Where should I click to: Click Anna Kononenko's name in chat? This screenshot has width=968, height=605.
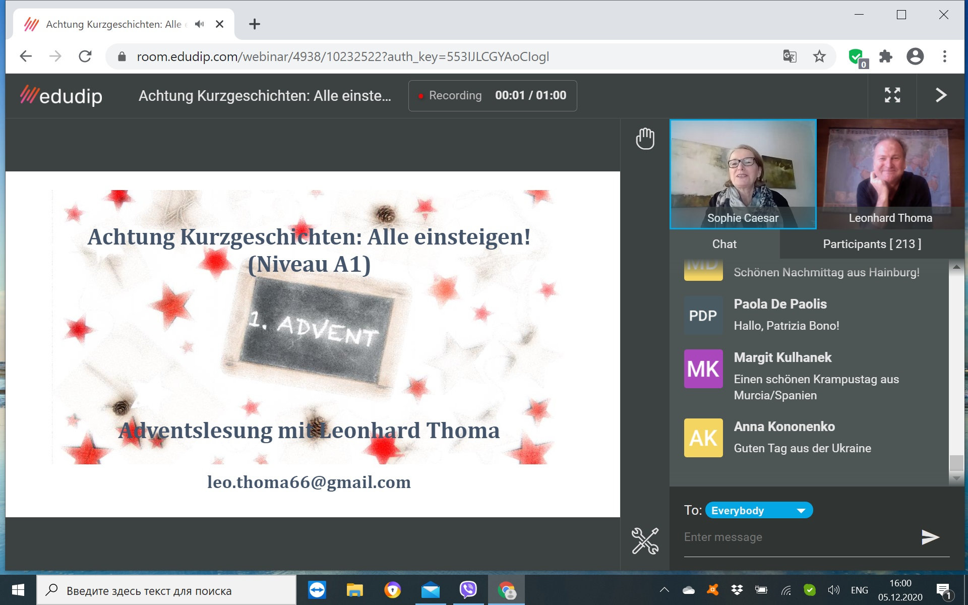tap(784, 427)
